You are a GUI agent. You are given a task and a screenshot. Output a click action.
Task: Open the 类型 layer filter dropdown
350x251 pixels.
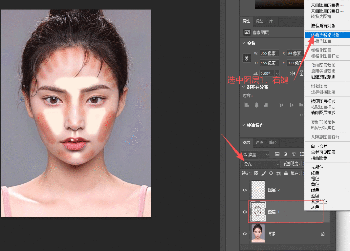[x=255, y=154]
